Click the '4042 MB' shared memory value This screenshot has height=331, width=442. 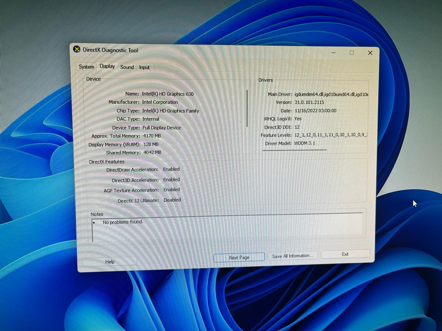(152, 152)
